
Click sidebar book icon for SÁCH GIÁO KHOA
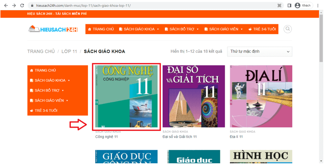pyautogui.click(x=32, y=80)
